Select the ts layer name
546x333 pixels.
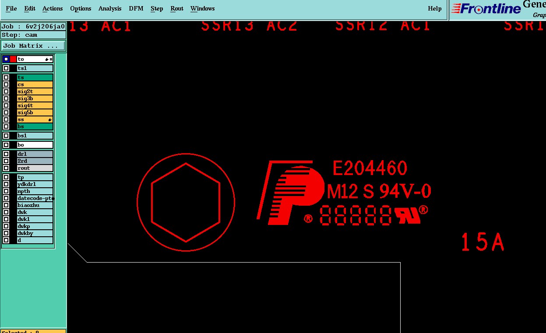[x=35, y=77]
